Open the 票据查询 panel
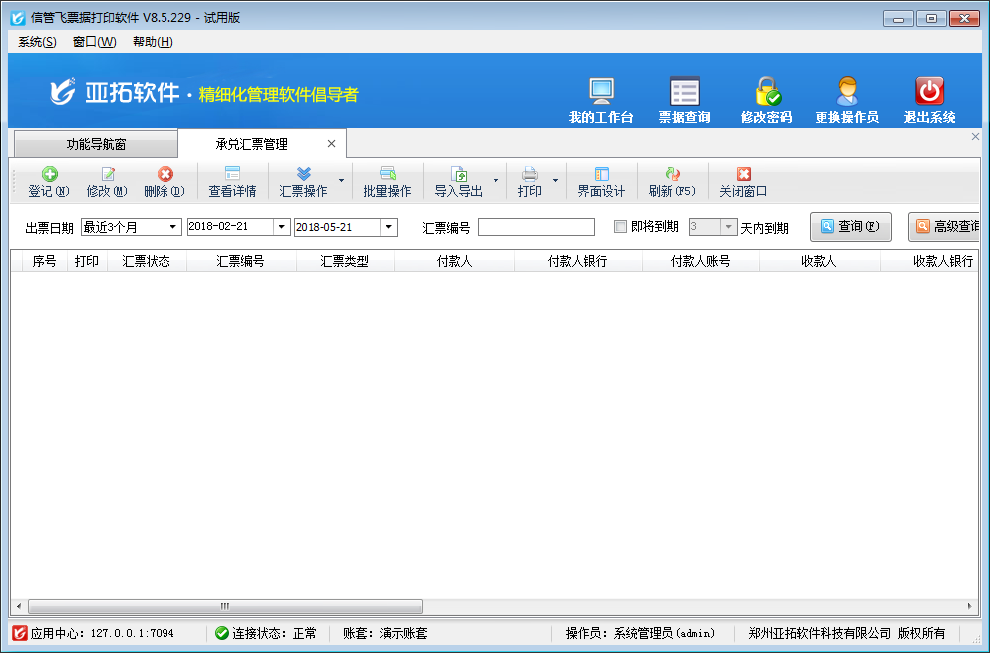The width and height of the screenshot is (990, 653). coord(683,95)
